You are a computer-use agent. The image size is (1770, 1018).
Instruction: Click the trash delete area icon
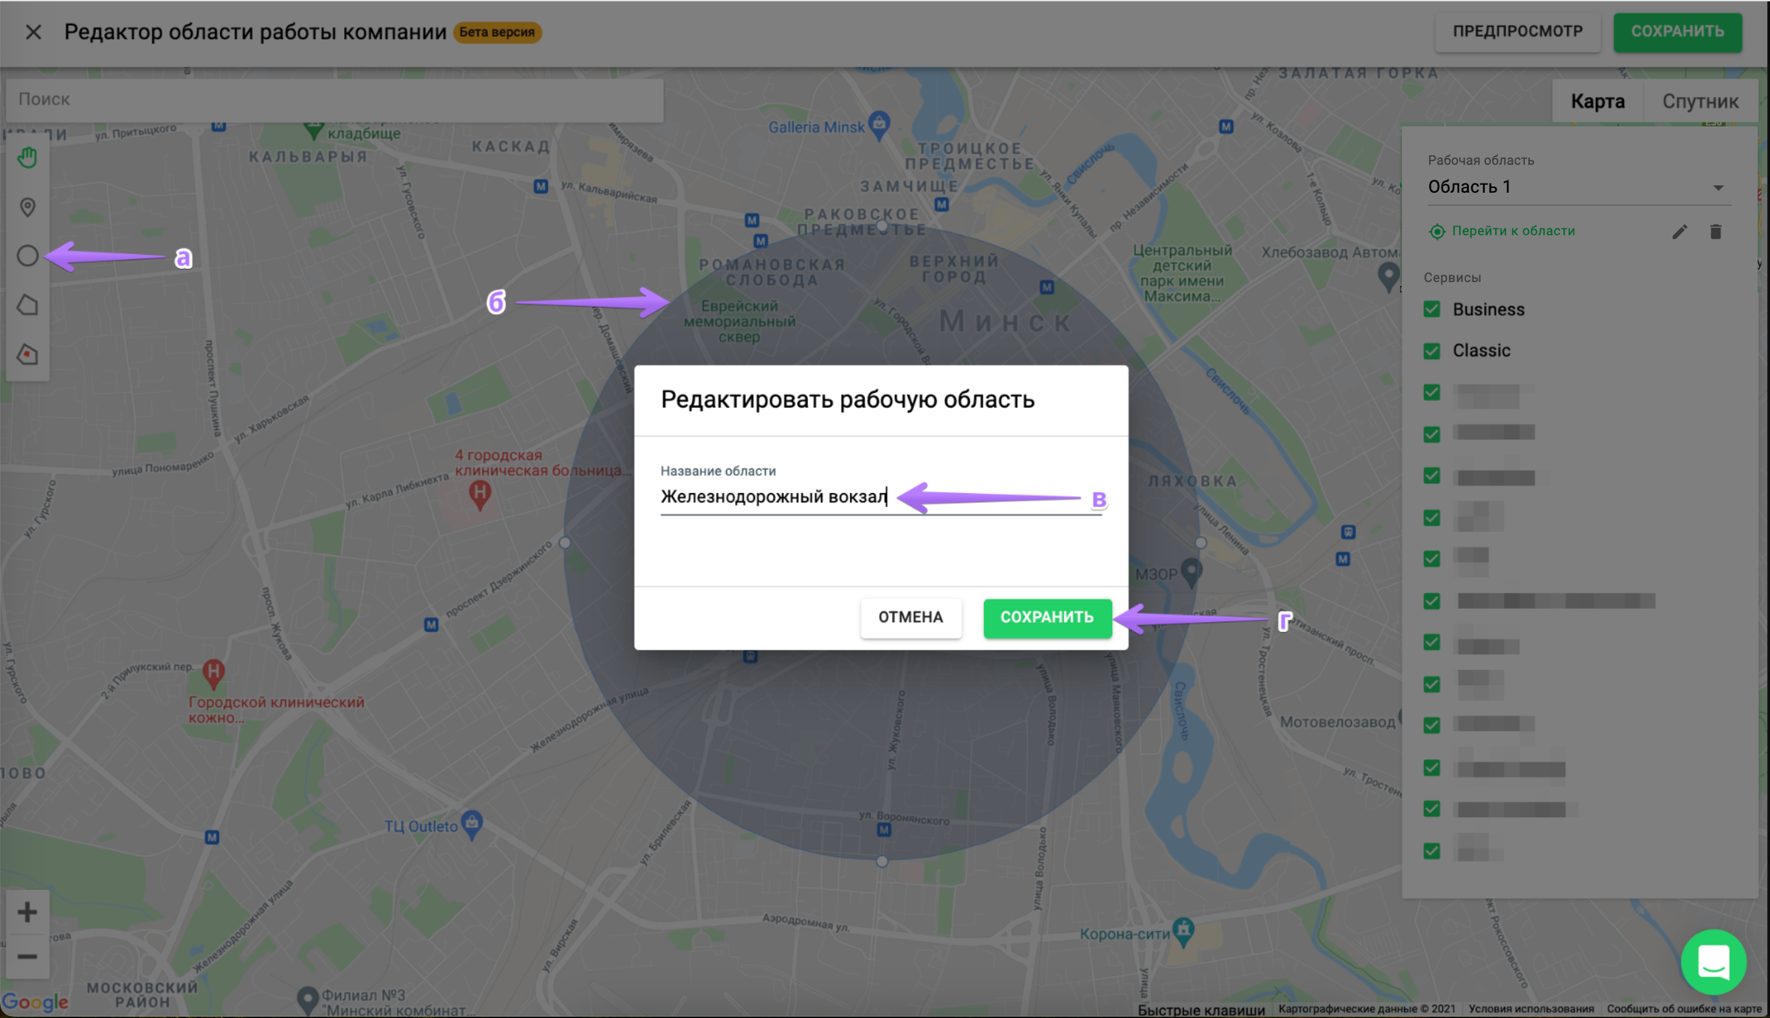click(x=1715, y=232)
